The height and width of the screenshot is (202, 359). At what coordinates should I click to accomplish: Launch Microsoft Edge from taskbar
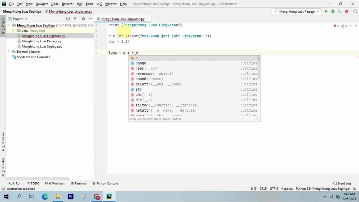(45, 197)
